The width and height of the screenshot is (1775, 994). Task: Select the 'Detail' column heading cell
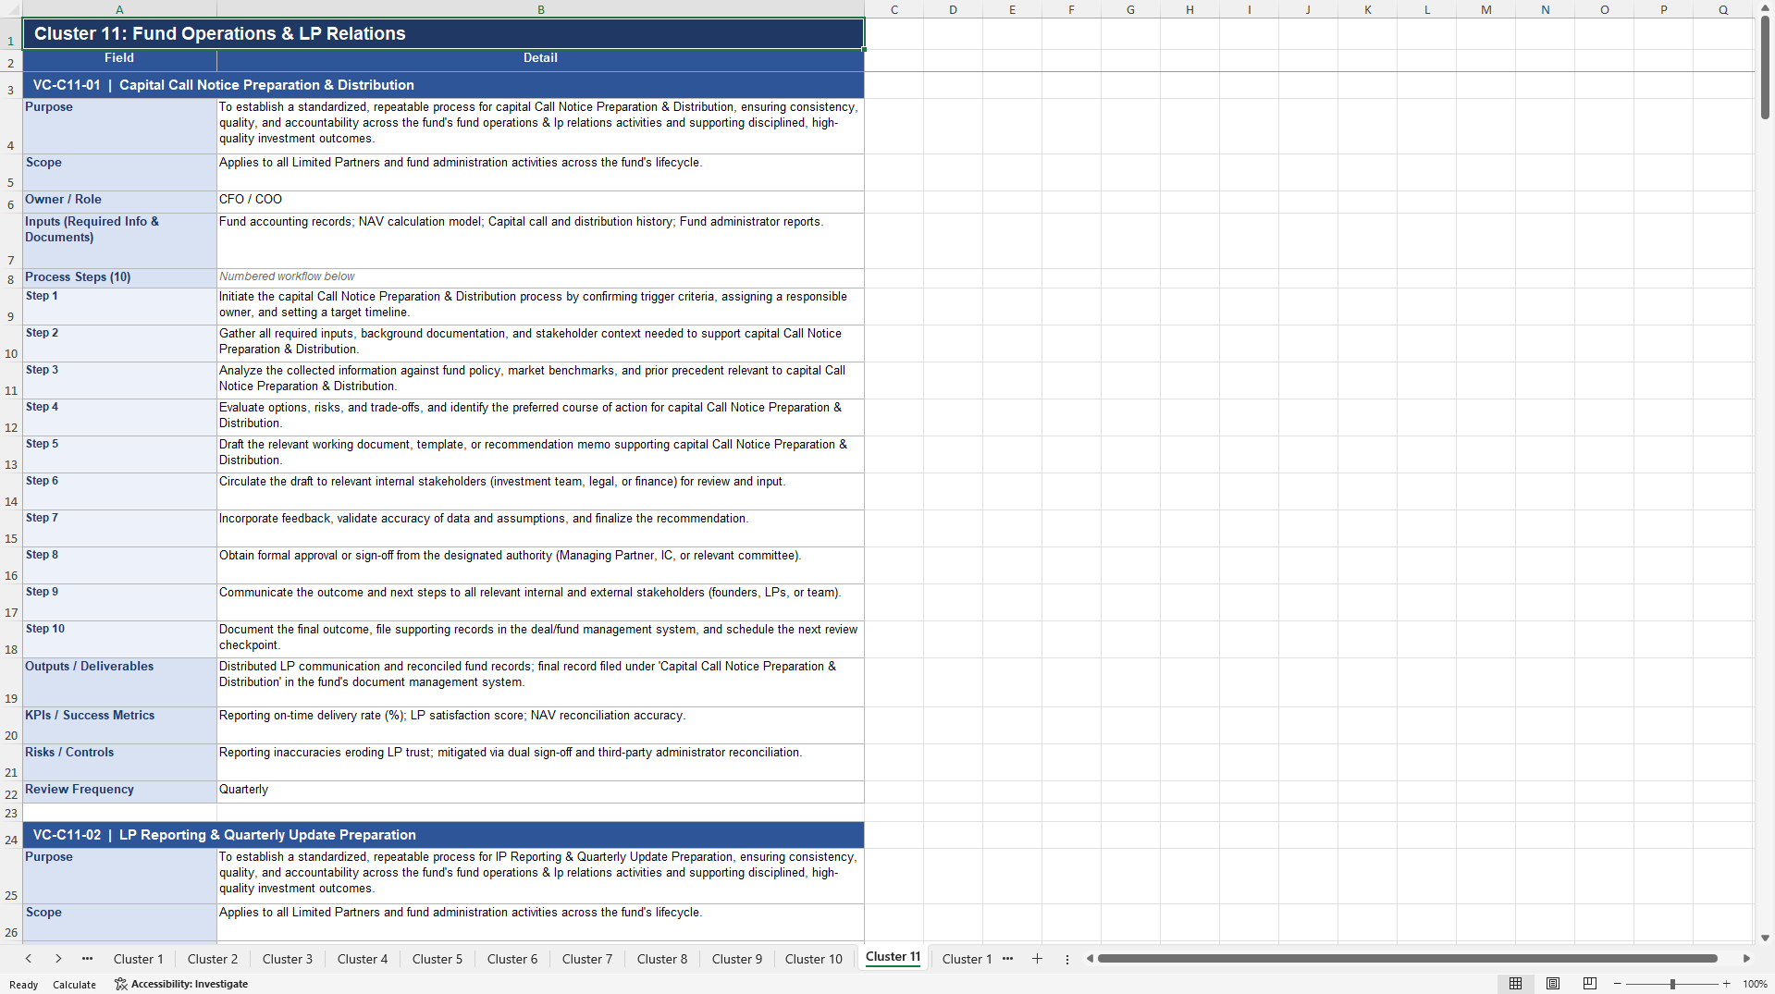click(x=540, y=60)
